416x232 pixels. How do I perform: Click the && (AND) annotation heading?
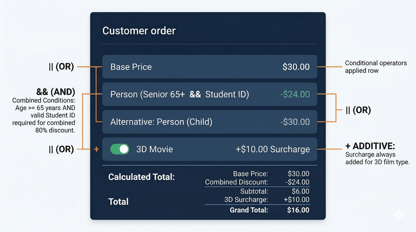point(56,92)
